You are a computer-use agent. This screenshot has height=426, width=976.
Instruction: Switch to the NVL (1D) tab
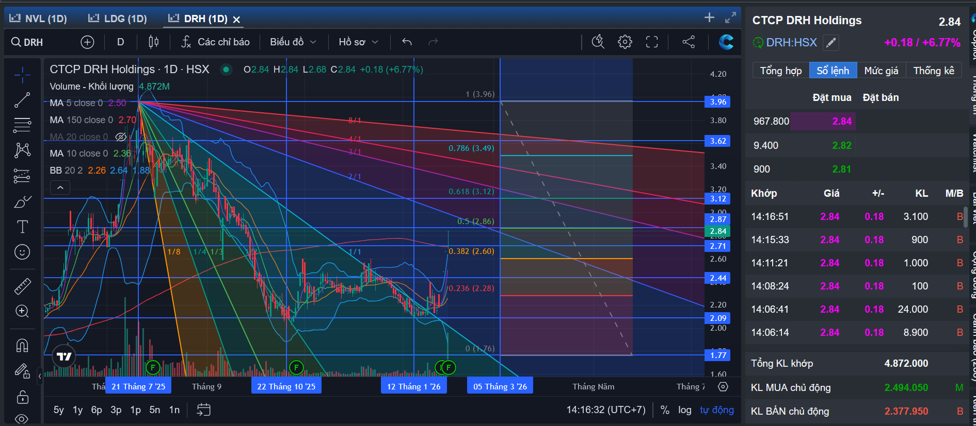(x=39, y=19)
